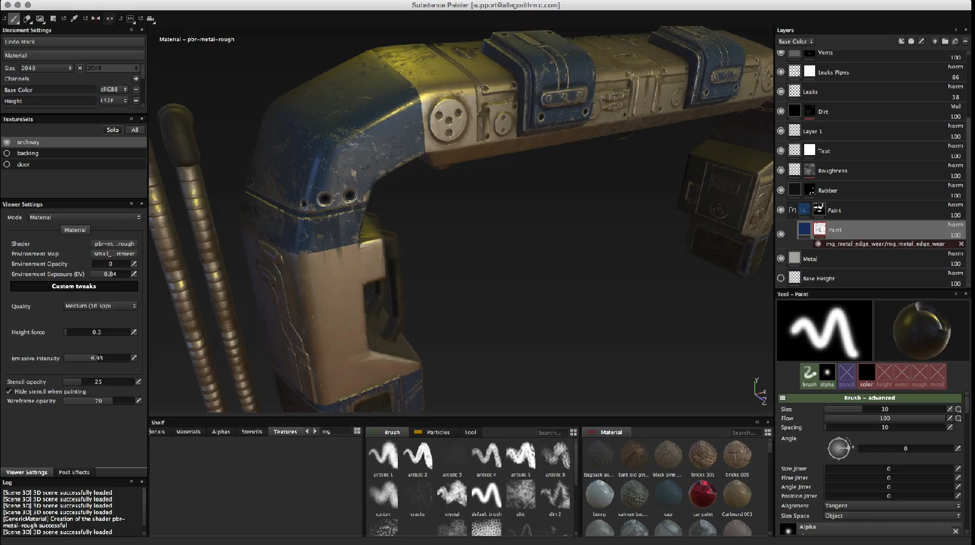Viewport: 975px width, 545px height.
Task: Adjust the brush Flow slider
Action: [884, 418]
